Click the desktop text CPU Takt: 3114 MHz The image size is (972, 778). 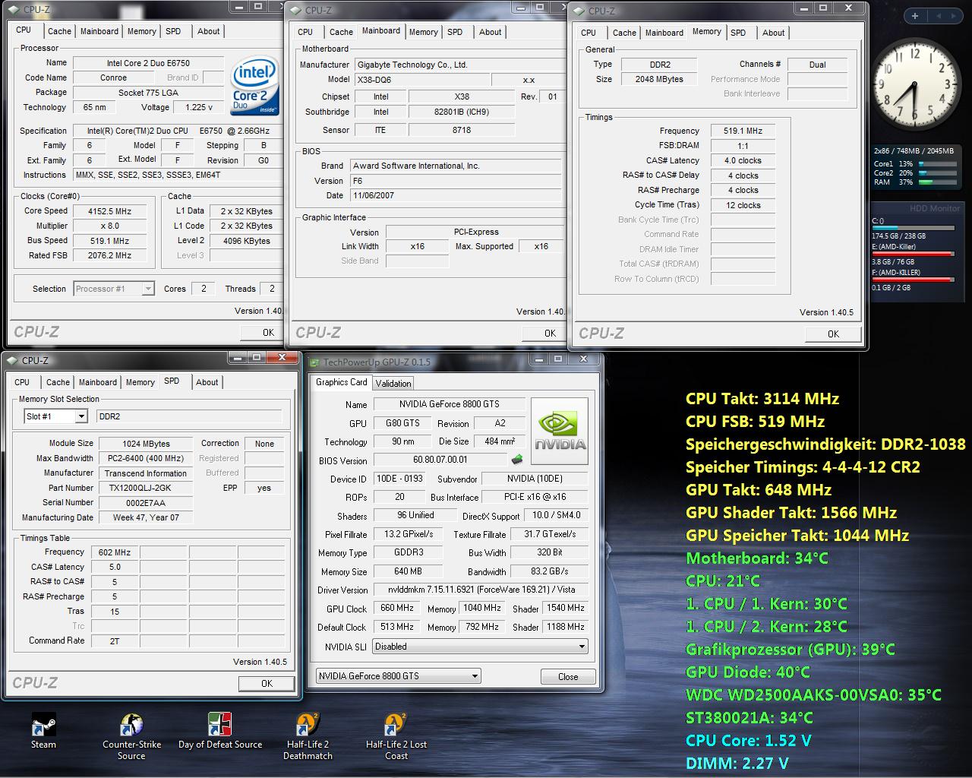(x=762, y=398)
